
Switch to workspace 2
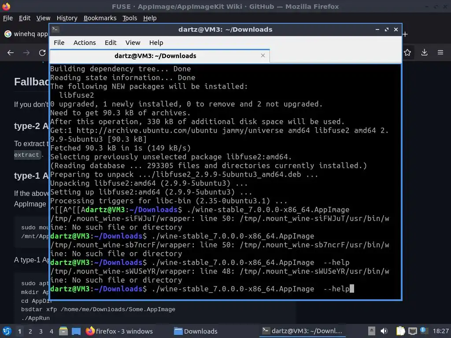(30, 331)
